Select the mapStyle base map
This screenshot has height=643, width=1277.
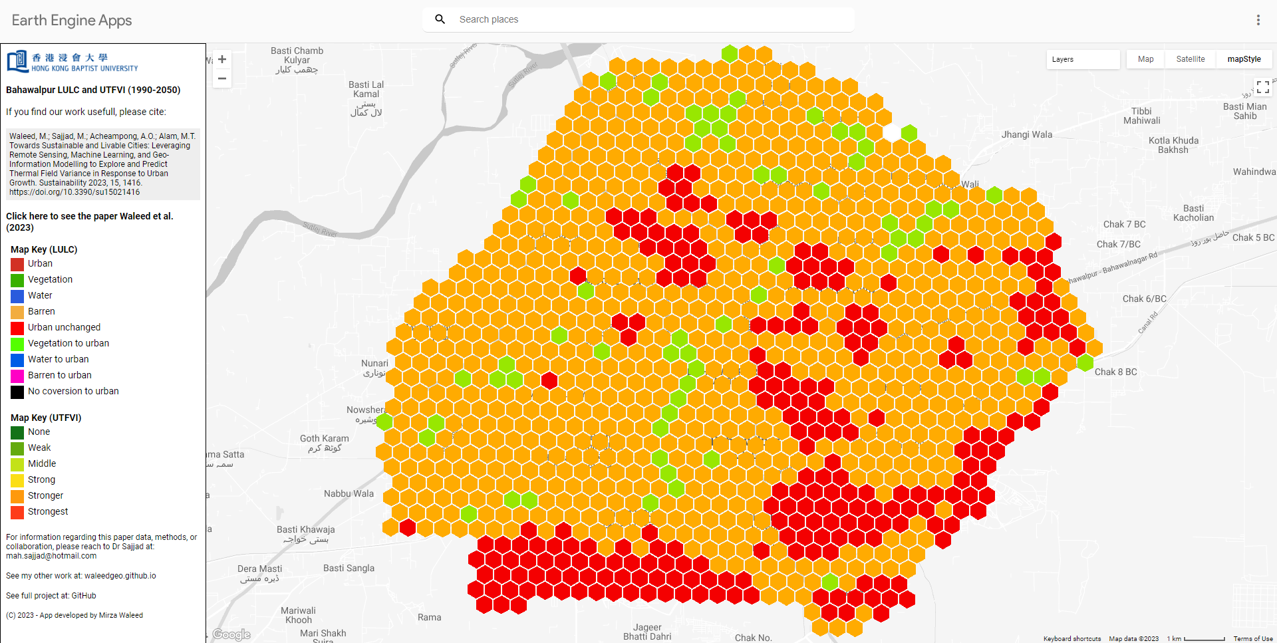(1244, 59)
